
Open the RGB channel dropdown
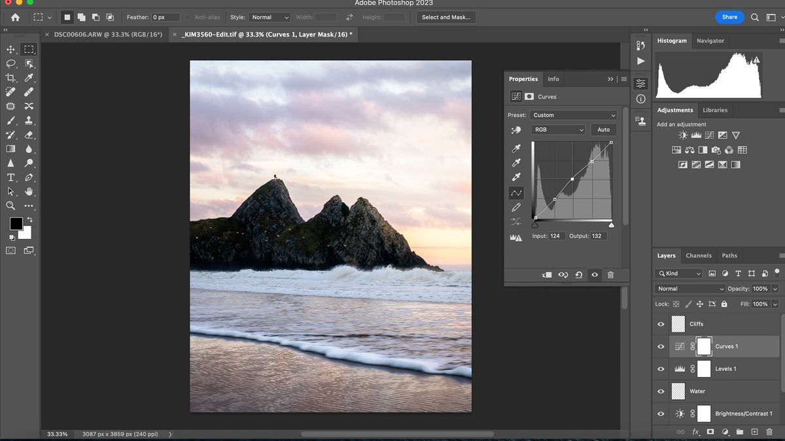[558, 129]
